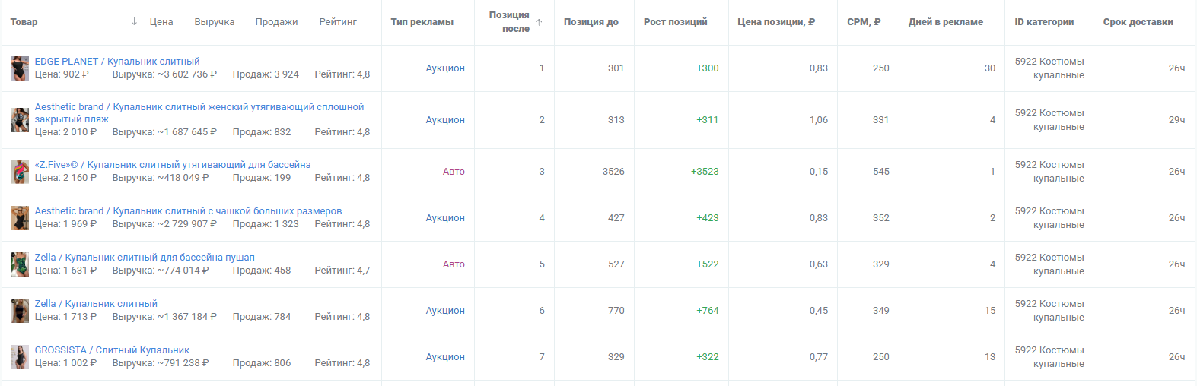1197x386 pixels.
Task: Click the Цена позиции, ₽ column header
Action: 776,22
